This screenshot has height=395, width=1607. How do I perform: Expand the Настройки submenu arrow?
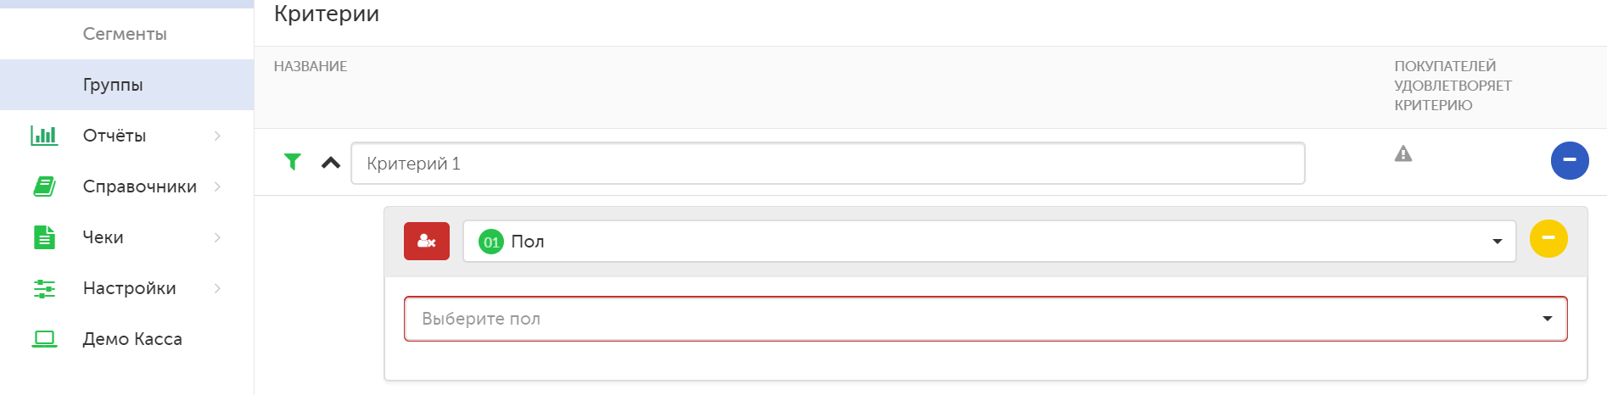pos(218,288)
